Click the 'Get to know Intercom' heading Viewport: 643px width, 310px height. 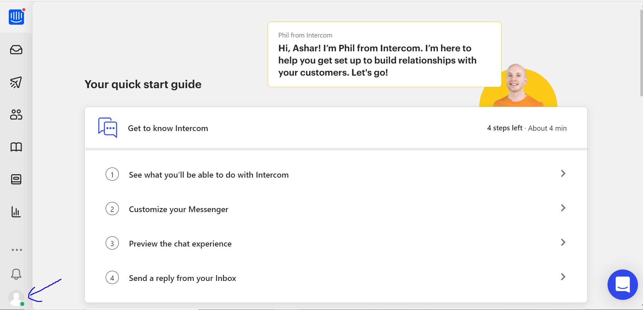168,128
